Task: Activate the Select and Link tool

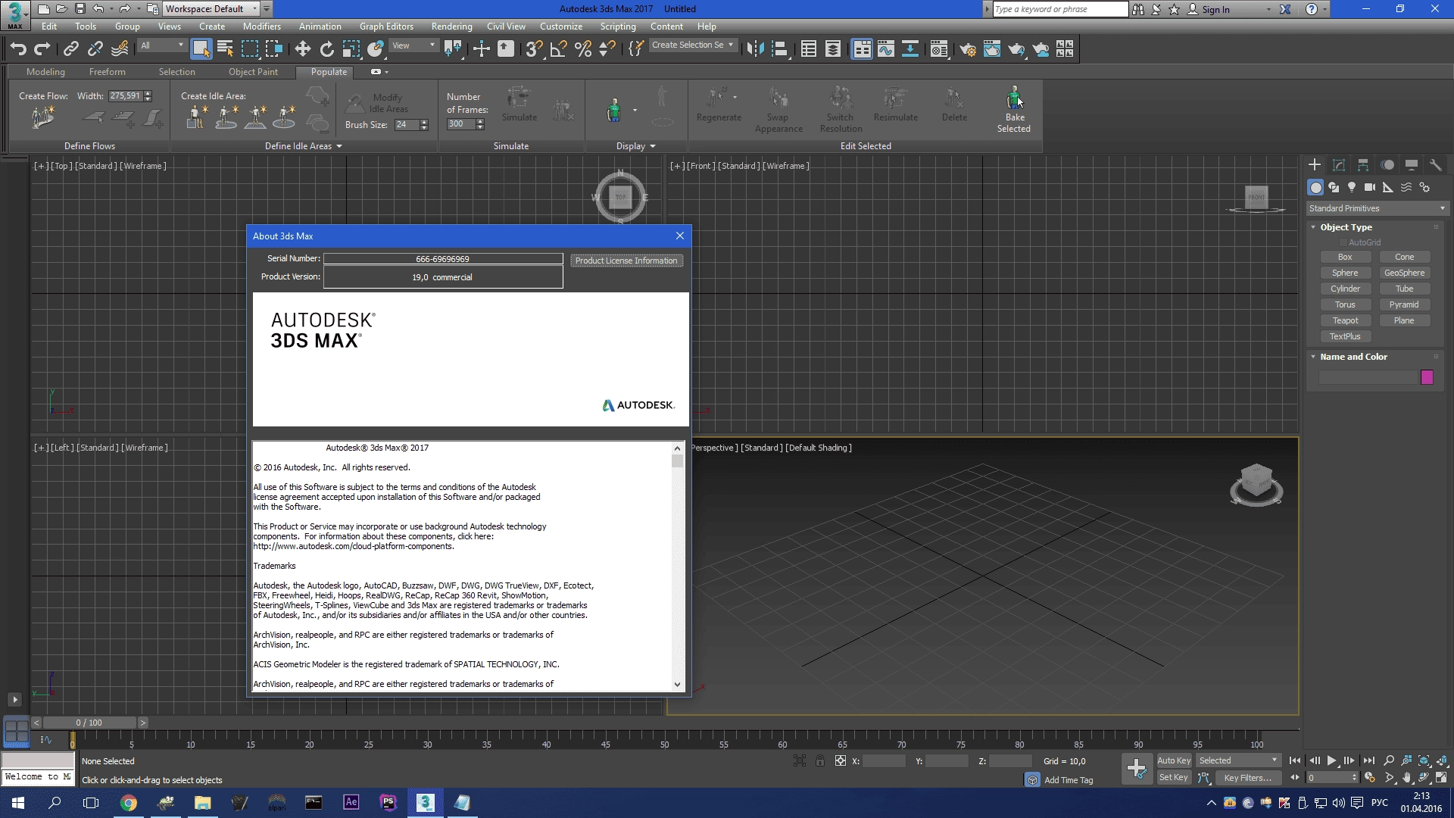Action: [x=71, y=49]
